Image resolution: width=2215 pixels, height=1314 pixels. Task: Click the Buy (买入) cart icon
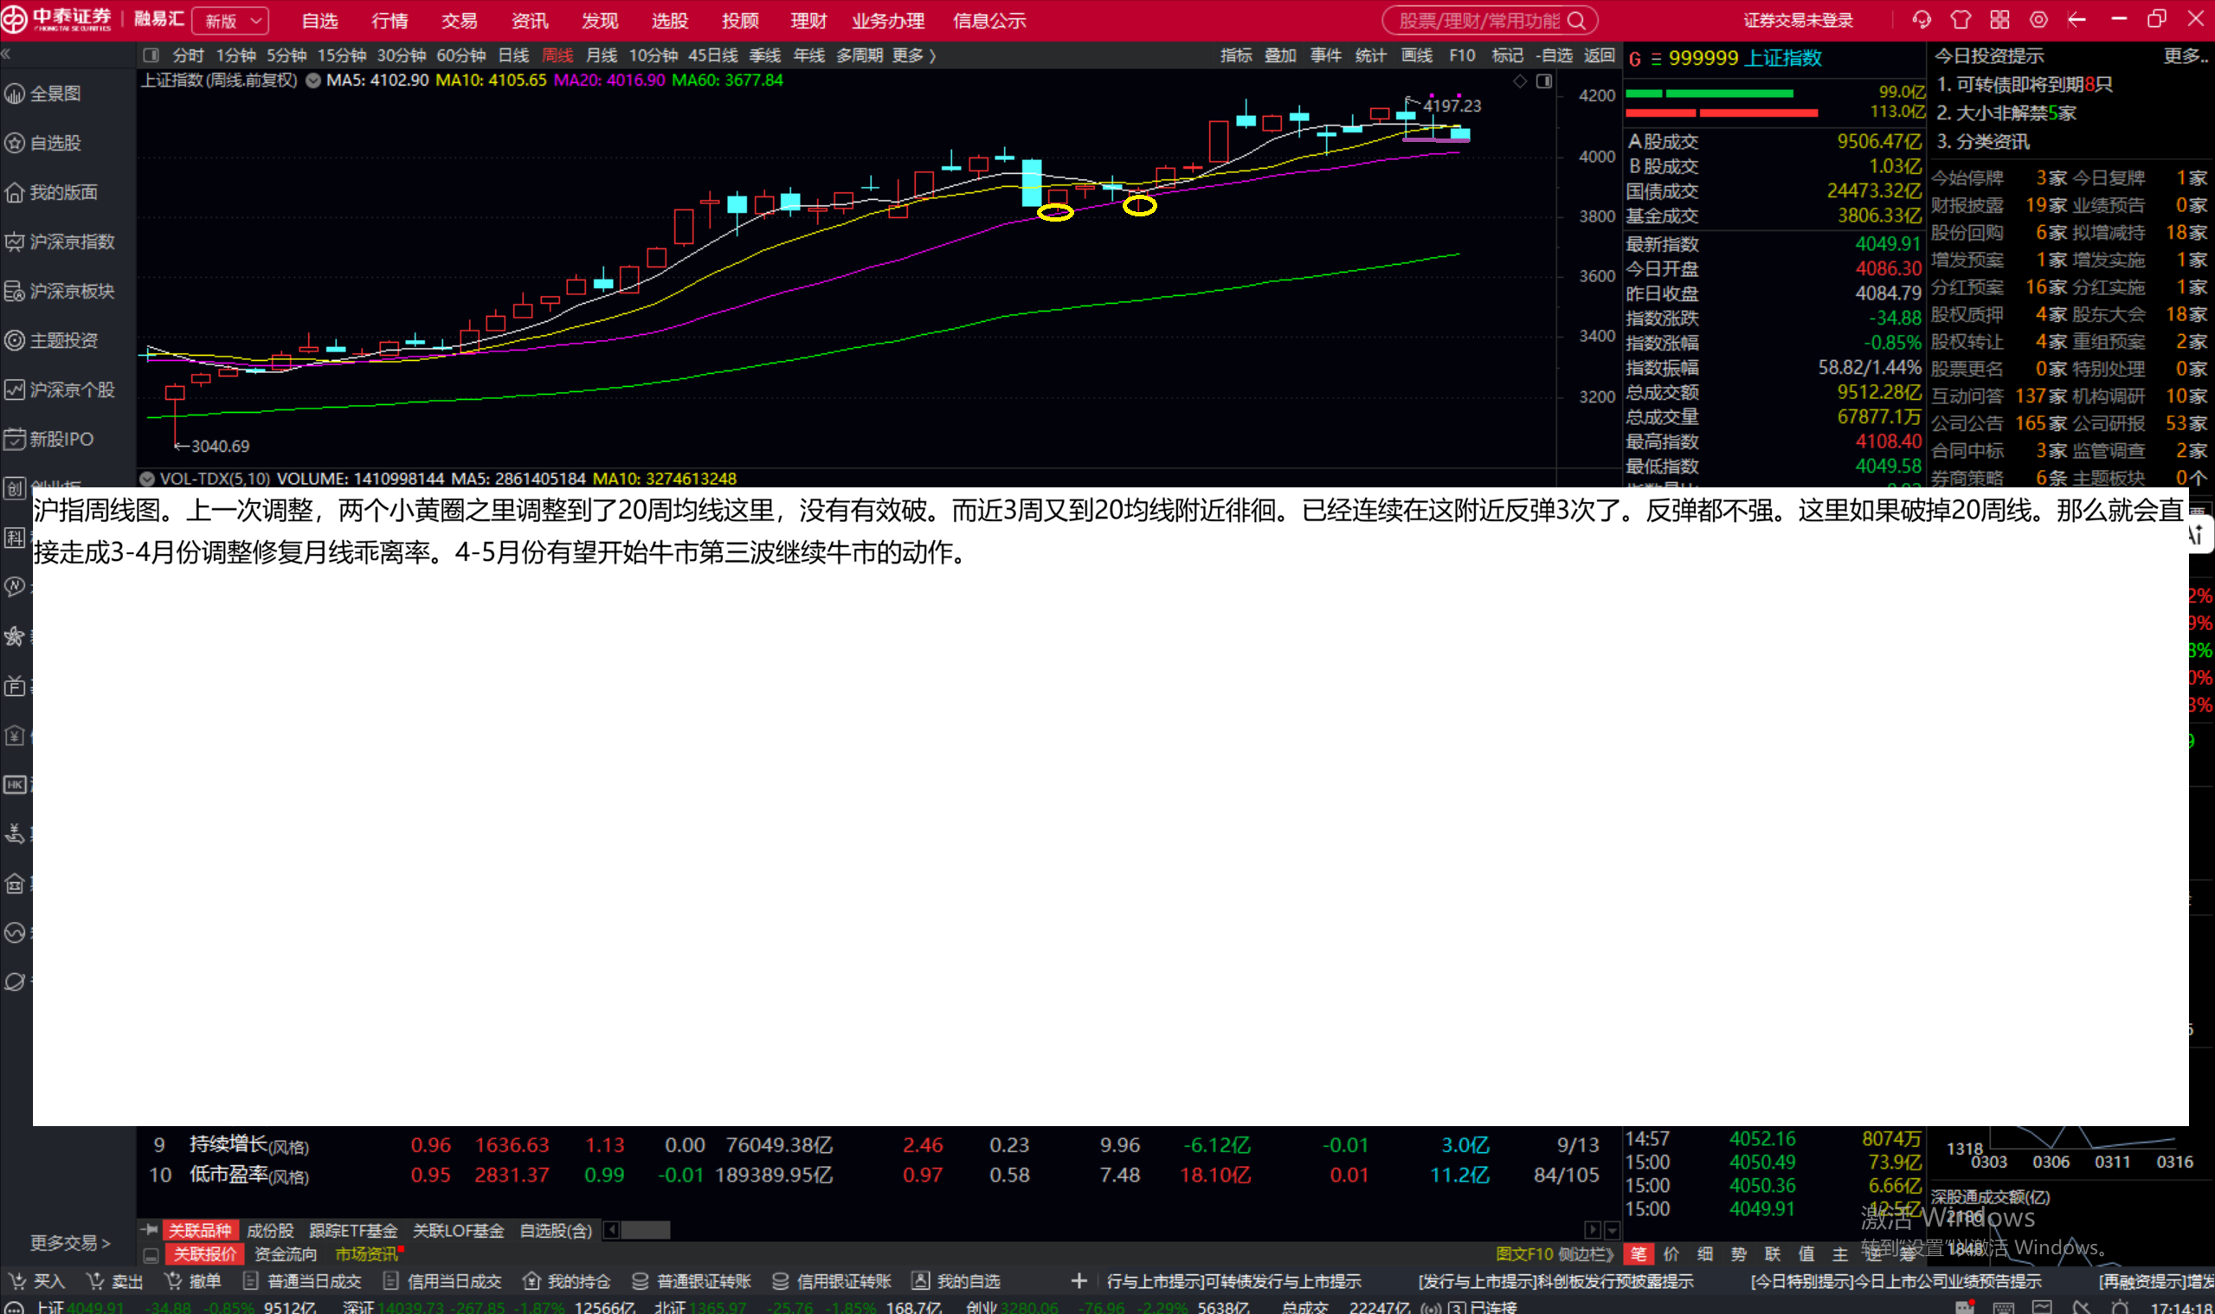click(16, 1281)
